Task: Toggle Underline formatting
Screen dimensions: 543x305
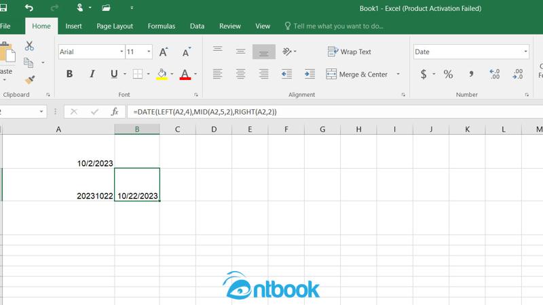Action: pos(114,74)
